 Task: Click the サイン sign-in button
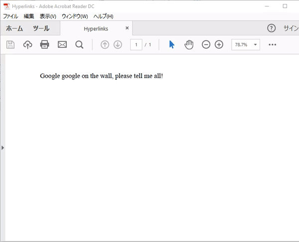291,28
